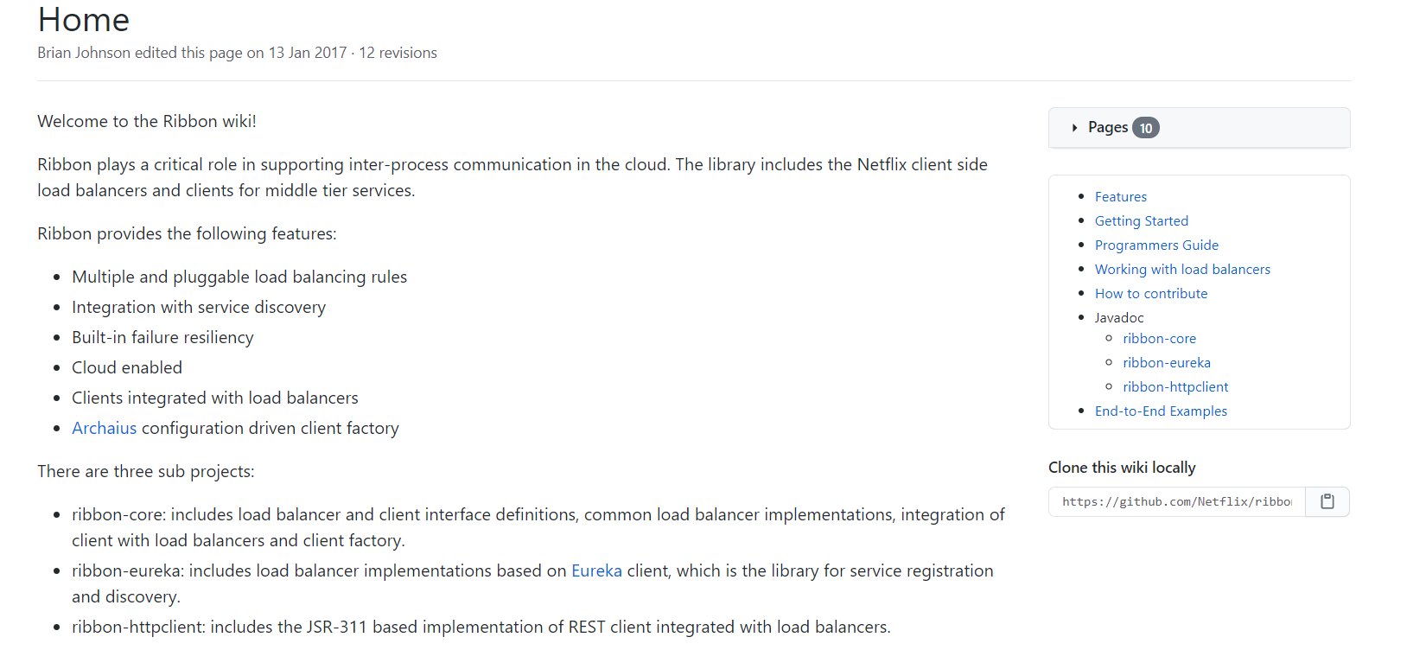Screen dimensions: 1426x650
Task: Select the clone URL text field
Action: point(1177,501)
